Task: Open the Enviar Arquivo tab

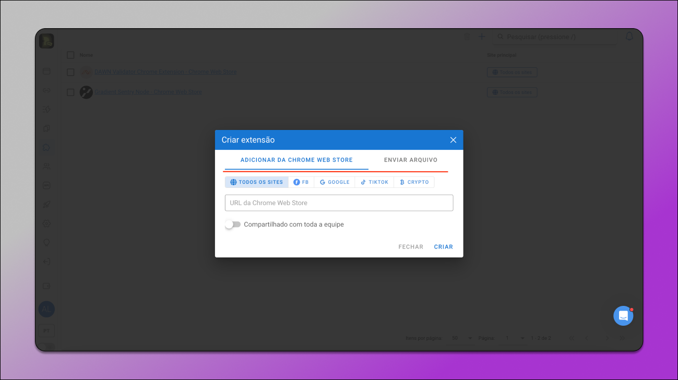Action: coord(411,160)
